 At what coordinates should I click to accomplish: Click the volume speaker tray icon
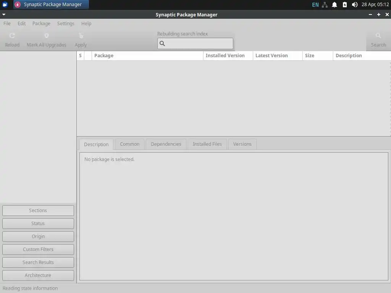[x=355, y=5]
